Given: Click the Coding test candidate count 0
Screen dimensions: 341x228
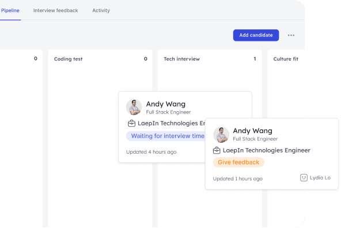Looking at the screenshot, I should (x=146, y=59).
